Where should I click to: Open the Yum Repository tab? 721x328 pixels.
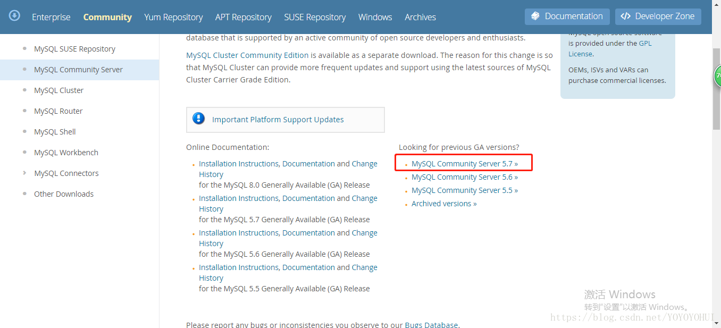173,17
